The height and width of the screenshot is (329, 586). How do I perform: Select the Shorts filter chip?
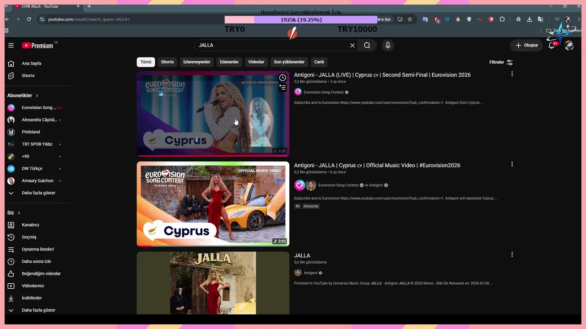(167, 62)
